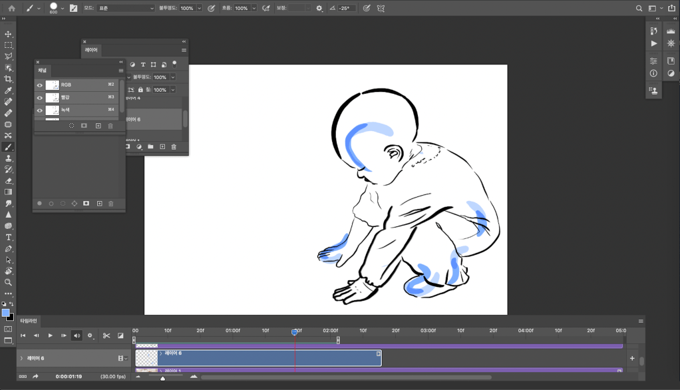Screen dimensions: 680x390
Task: Pick the Eyedropper tool
Action: 8,91
